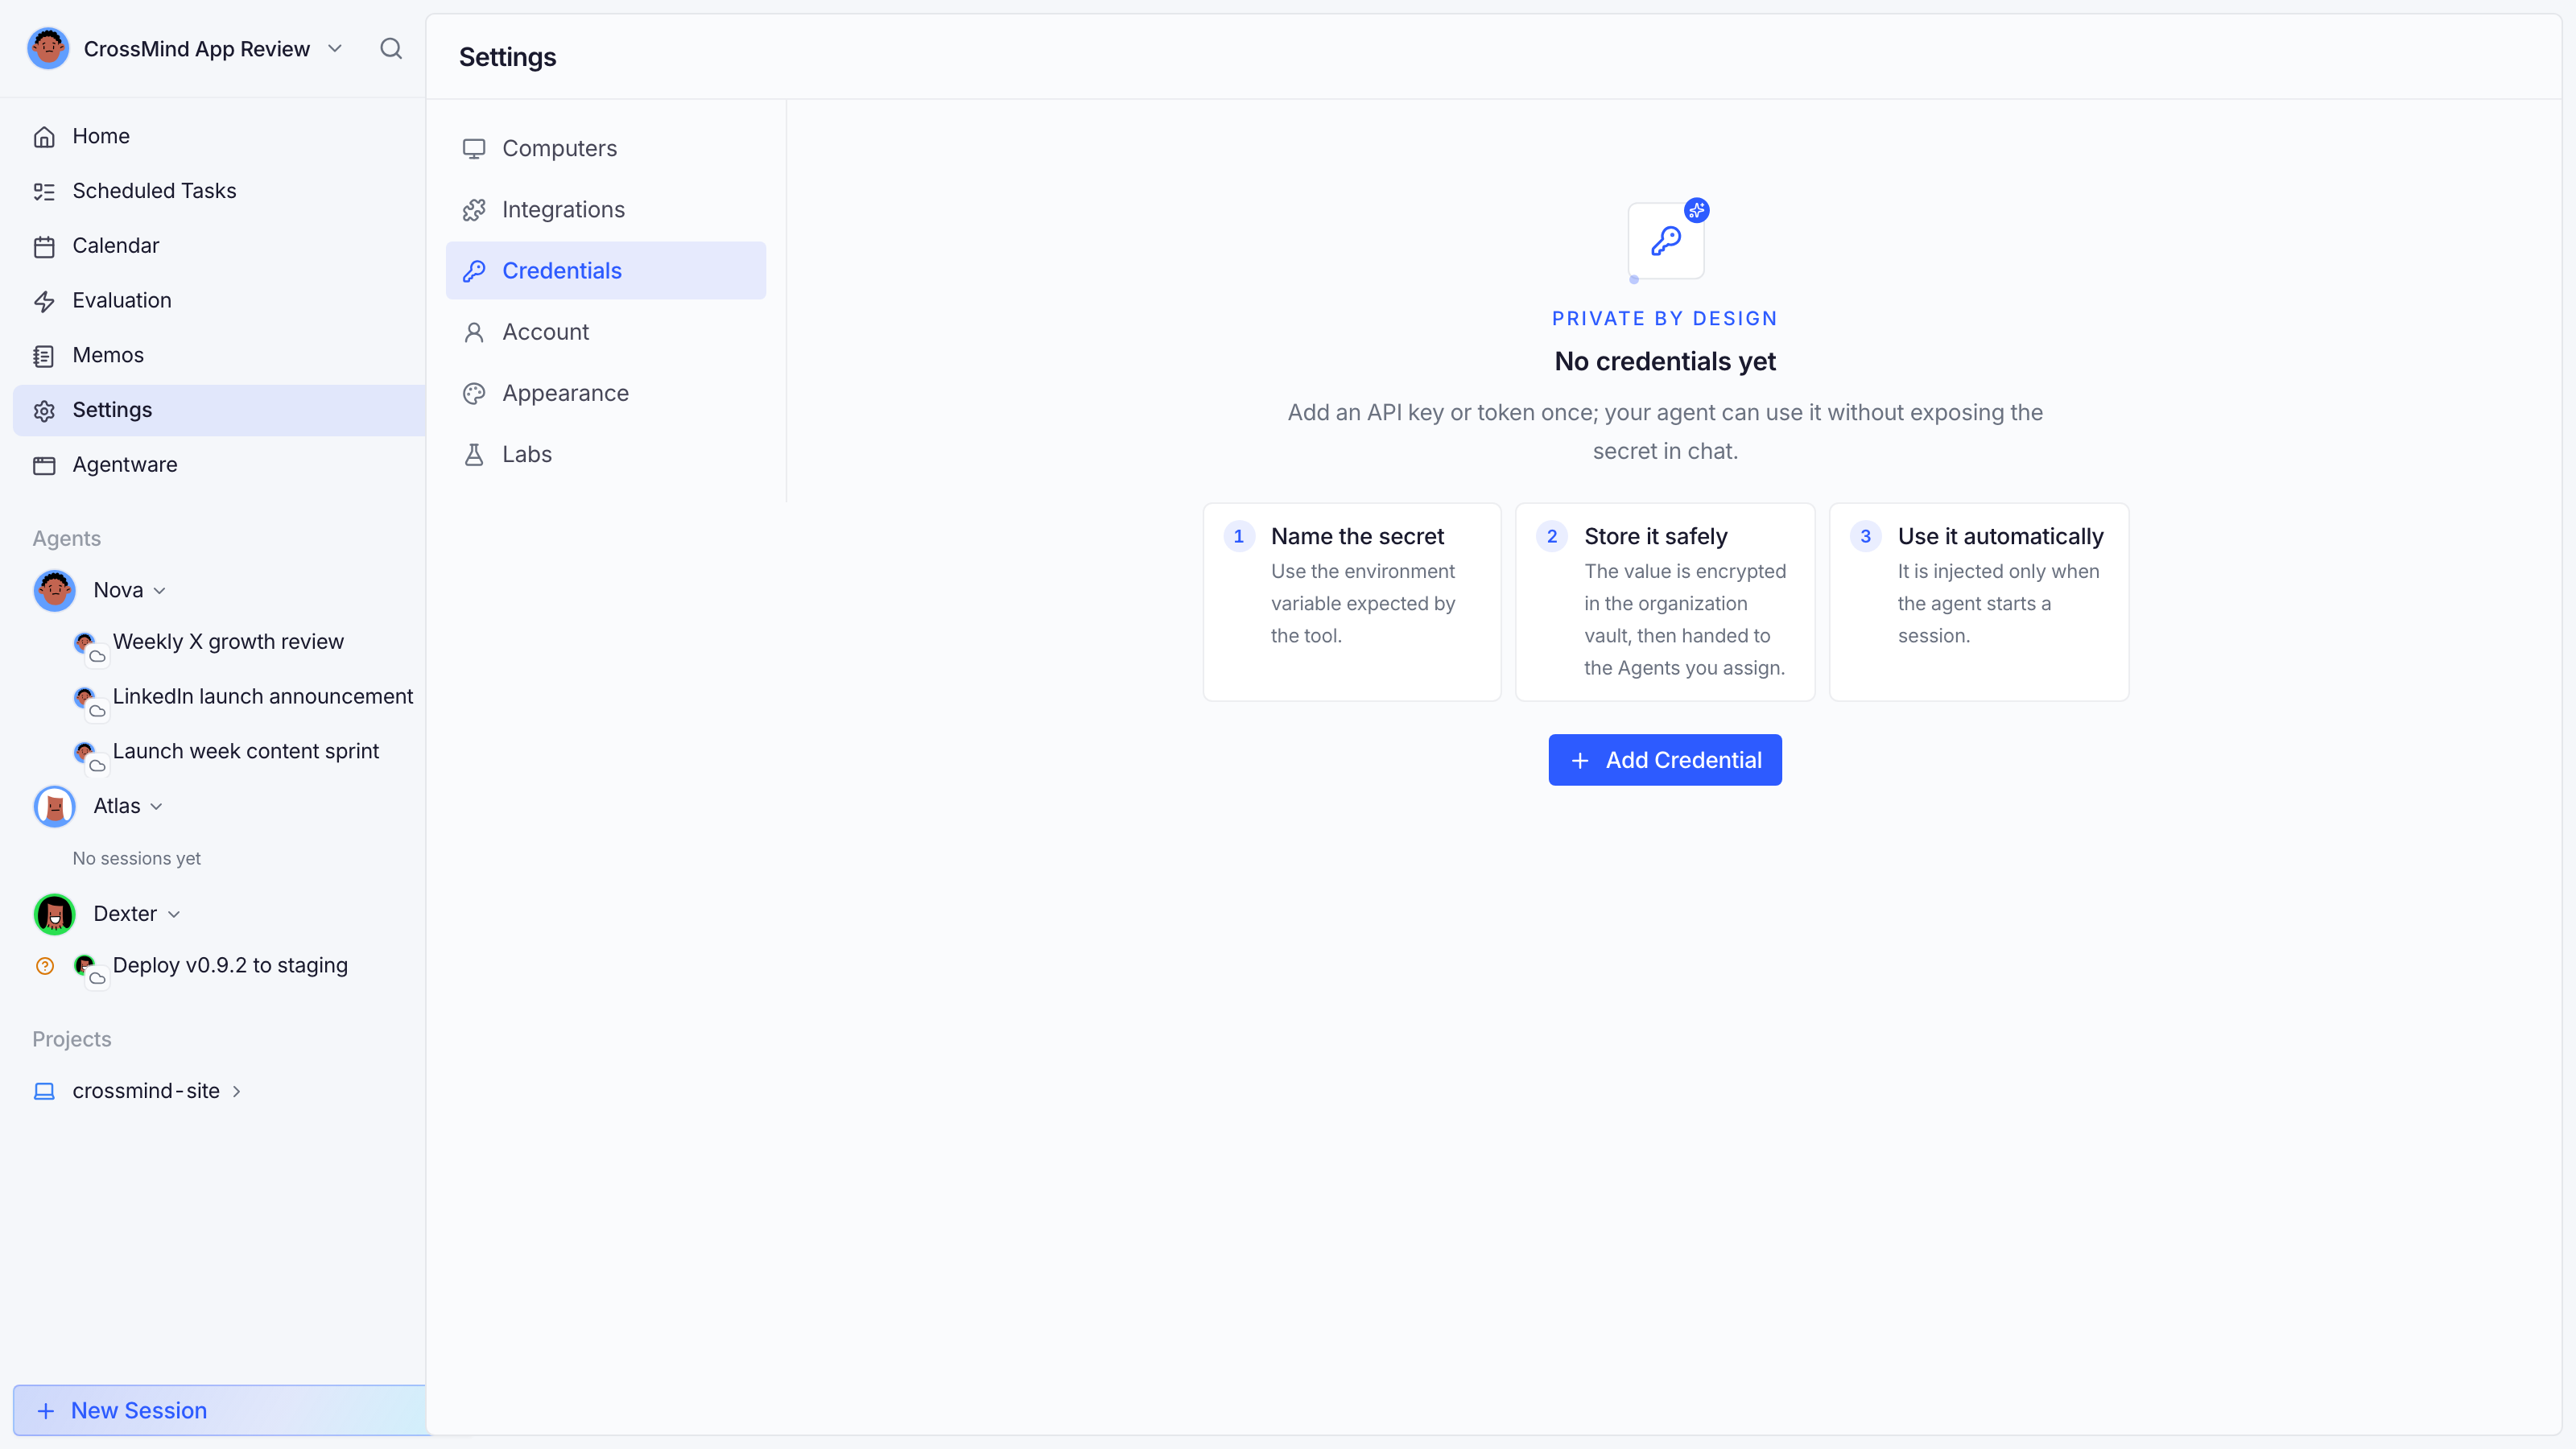Click the Nova agent avatar

[x=55, y=590]
